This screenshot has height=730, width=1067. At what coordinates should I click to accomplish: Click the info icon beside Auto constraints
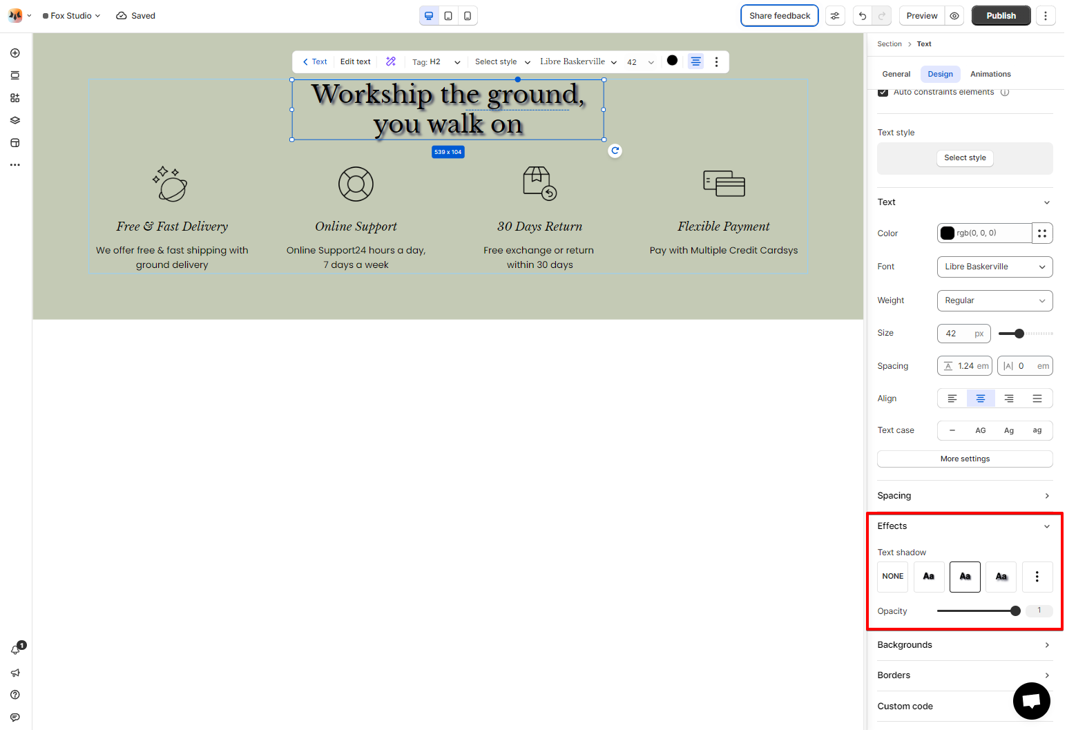[1005, 92]
